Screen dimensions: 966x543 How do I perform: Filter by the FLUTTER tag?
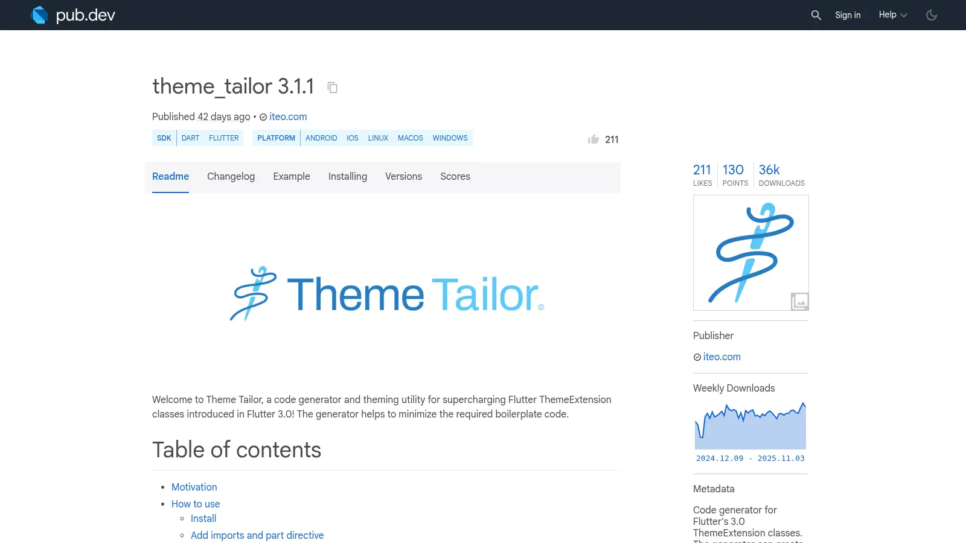223,138
